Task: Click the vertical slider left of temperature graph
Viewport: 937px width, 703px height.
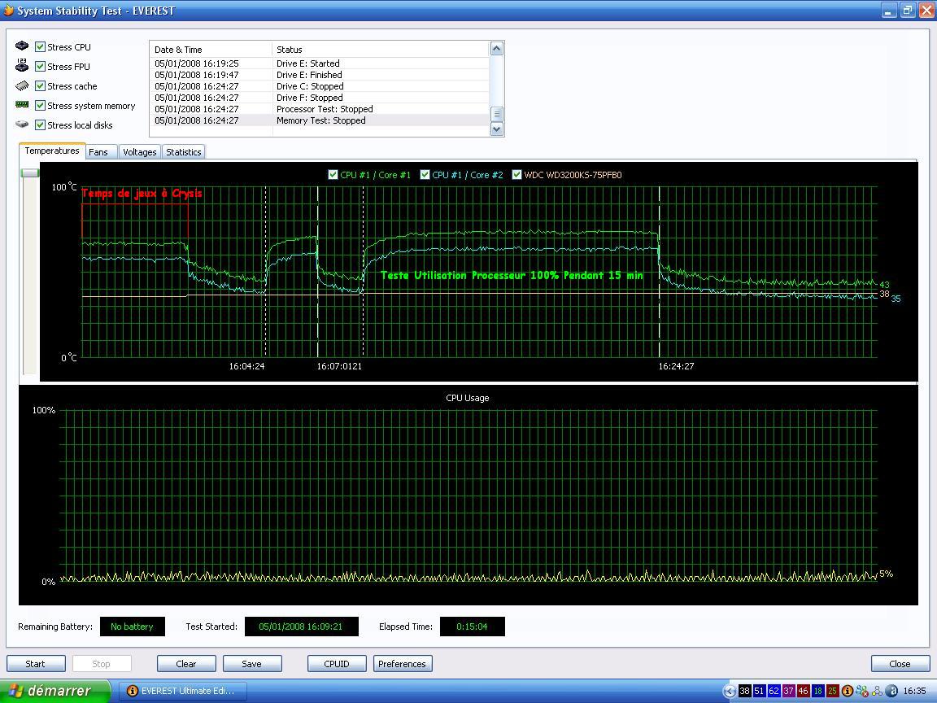Action: click(30, 173)
